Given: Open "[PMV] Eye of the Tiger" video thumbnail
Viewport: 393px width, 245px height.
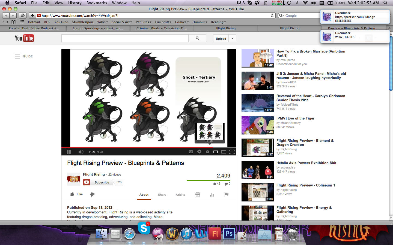Looking at the screenshot, I should [x=258, y=125].
